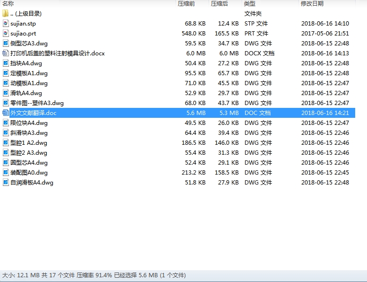Click the date 2018-06-16 14:13
Image resolution: width=367 pixels, height=282 pixels.
325,53
